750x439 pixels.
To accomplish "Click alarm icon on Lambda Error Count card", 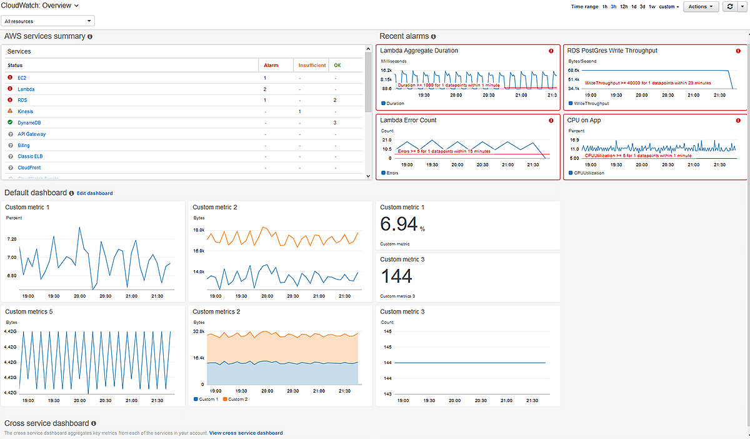I will click(551, 120).
